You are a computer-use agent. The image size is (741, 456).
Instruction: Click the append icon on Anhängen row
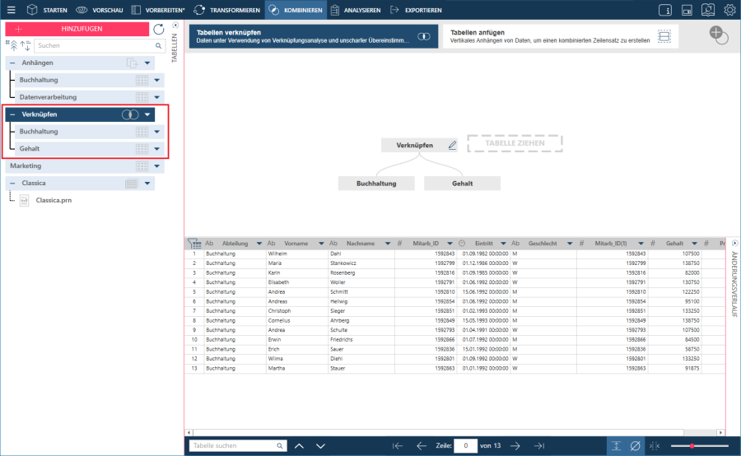click(x=132, y=63)
